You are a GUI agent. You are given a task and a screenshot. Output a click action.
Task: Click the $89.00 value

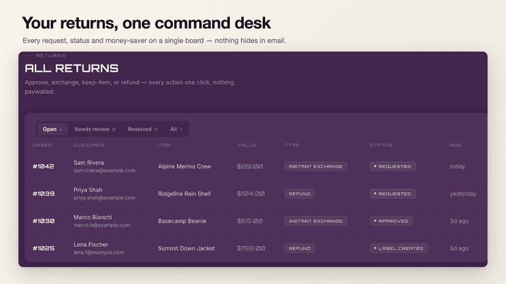(x=250, y=166)
